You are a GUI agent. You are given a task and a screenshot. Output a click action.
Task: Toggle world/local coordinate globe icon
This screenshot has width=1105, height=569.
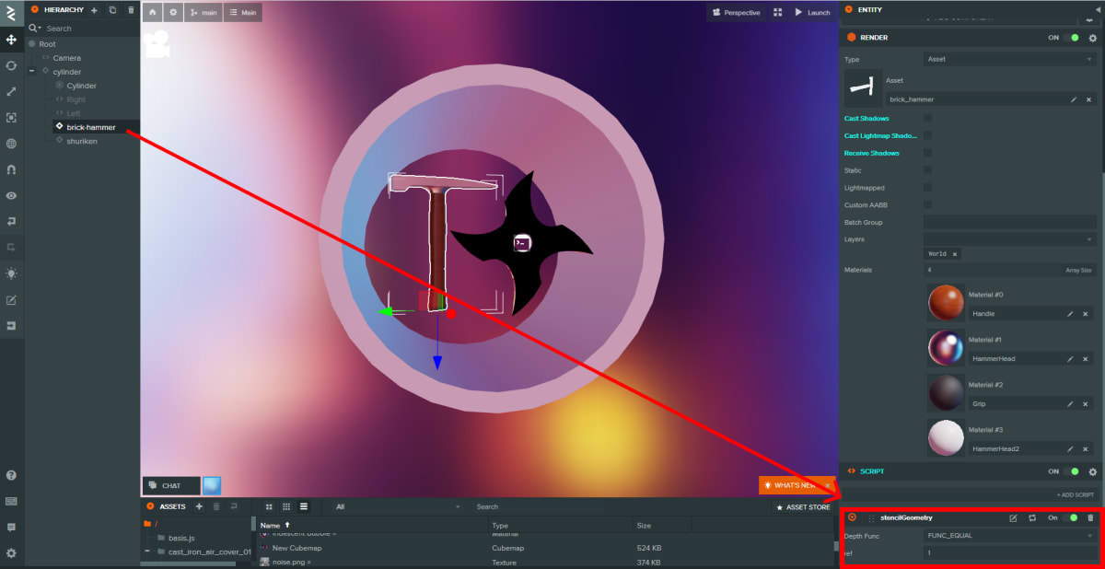pos(11,144)
